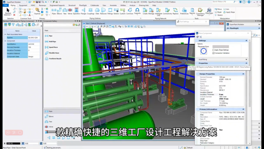Select Tees category in gallery list
Screen dimensions: 264x149
(62, 122)
